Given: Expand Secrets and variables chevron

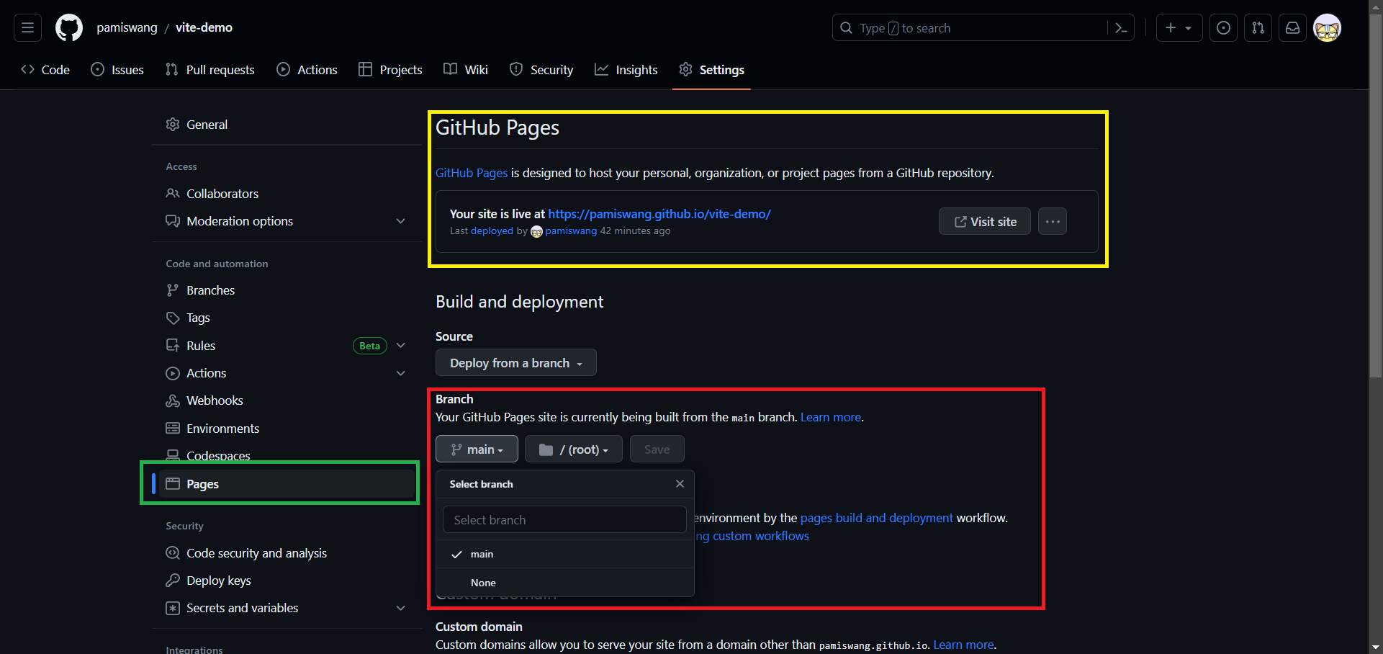Looking at the screenshot, I should 401,608.
